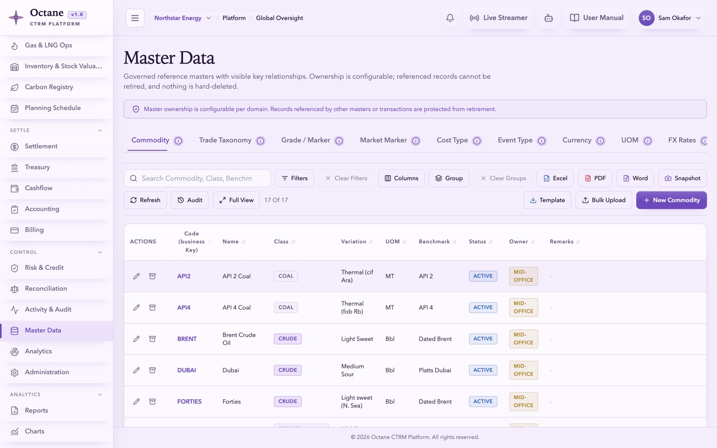The image size is (717, 448).
Task: Export table to Excel
Action: (555, 178)
